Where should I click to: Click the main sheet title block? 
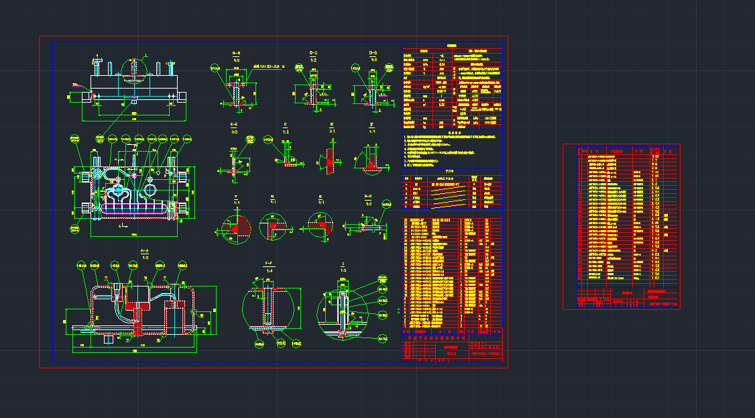point(451,348)
